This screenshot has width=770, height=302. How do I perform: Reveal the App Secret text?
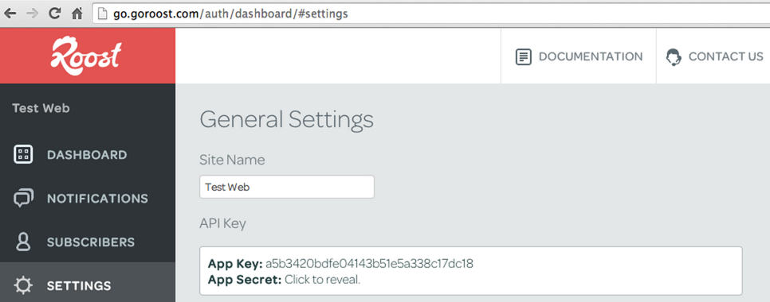tap(323, 280)
